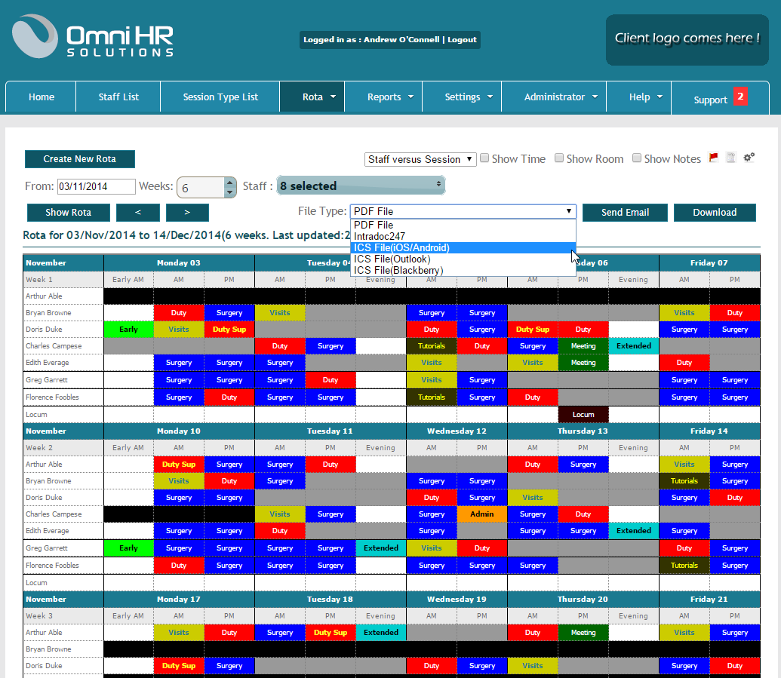
Task: Click the Thursday 20 column header
Action: click(x=583, y=599)
